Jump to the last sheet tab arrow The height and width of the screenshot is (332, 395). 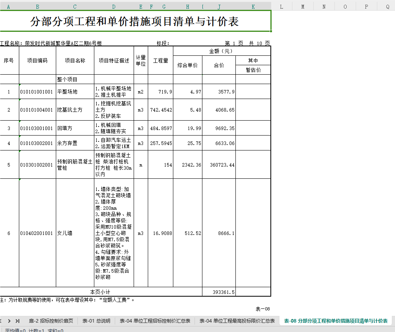pyautogui.click(x=17, y=321)
